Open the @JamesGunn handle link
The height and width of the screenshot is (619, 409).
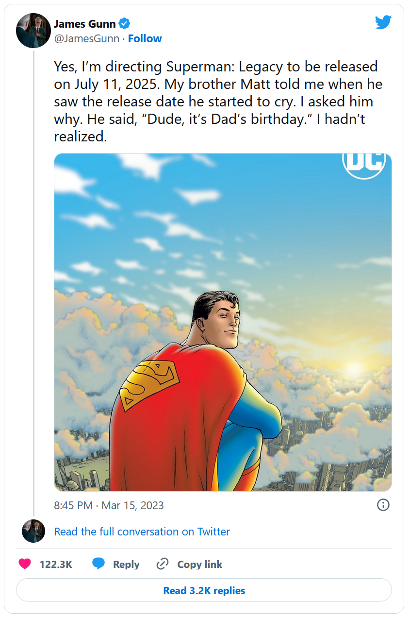click(x=86, y=39)
